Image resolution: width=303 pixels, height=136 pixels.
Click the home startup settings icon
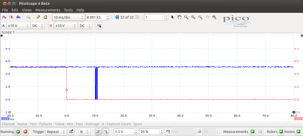45,17
